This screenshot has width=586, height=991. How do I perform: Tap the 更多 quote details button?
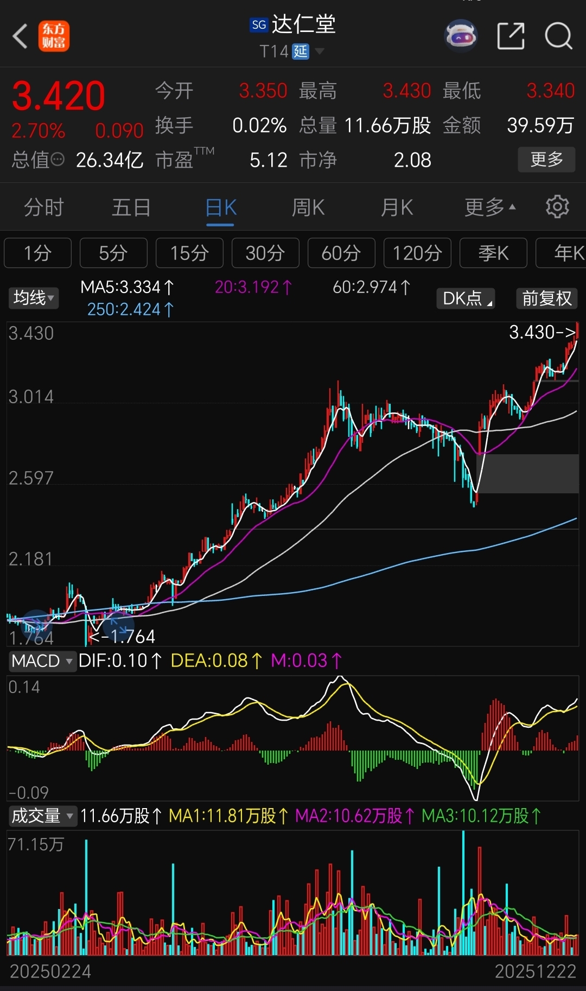click(x=546, y=160)
